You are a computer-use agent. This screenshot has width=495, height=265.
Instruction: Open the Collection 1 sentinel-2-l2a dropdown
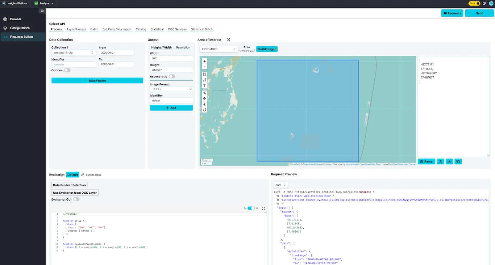(x=74, y=53)
